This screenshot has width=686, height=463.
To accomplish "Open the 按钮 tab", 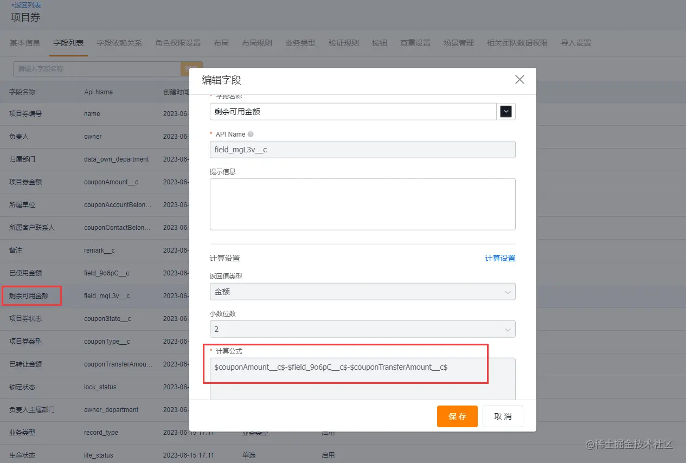I will point(380,43).
